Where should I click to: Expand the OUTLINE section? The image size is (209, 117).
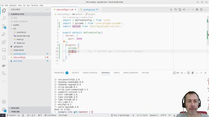tap(29, 108)
